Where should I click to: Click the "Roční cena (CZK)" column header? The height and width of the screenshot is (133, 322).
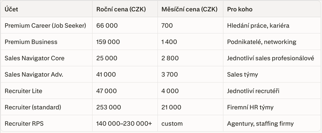click(x=121, y=10)
